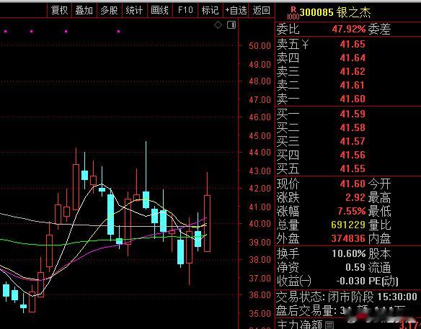Click the 今开 label
This screenshot has width=421, height=329.
tap(379, 184)
